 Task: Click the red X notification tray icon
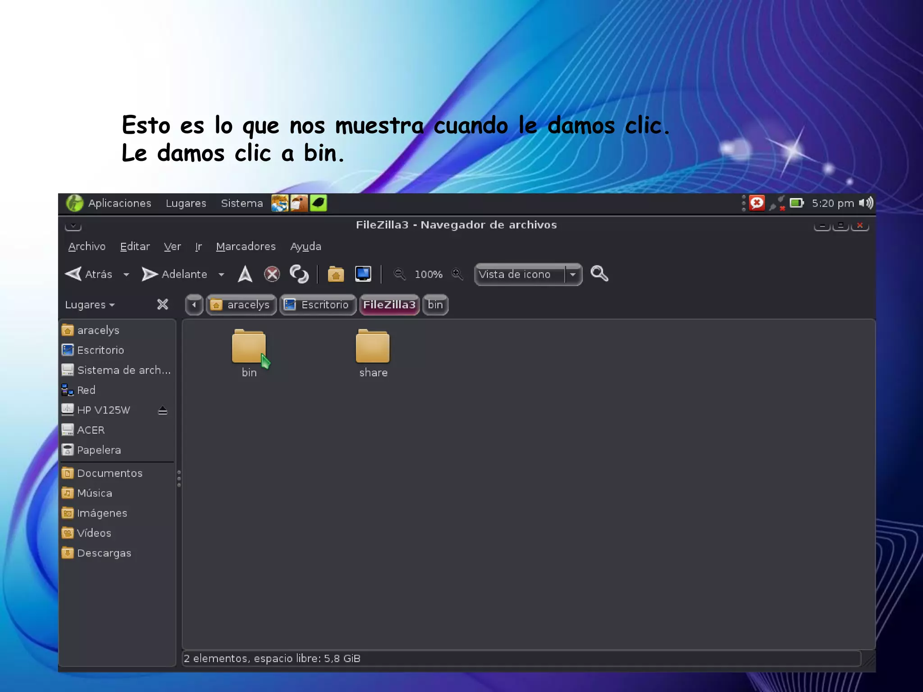[x=757, y=203]
